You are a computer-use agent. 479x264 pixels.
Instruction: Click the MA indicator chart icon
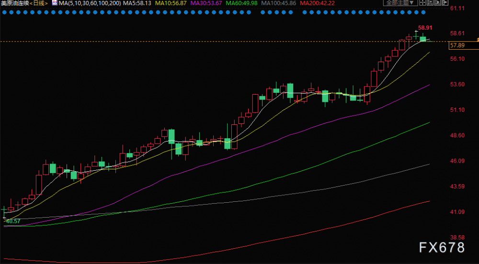click(x=55, y=3)
